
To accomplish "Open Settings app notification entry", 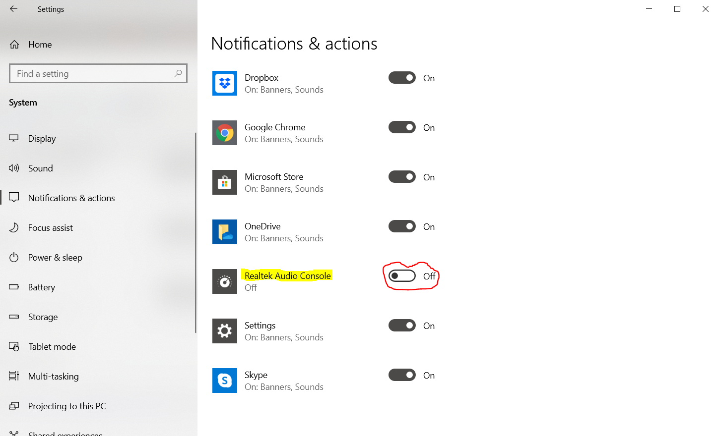I will [260, 326].
